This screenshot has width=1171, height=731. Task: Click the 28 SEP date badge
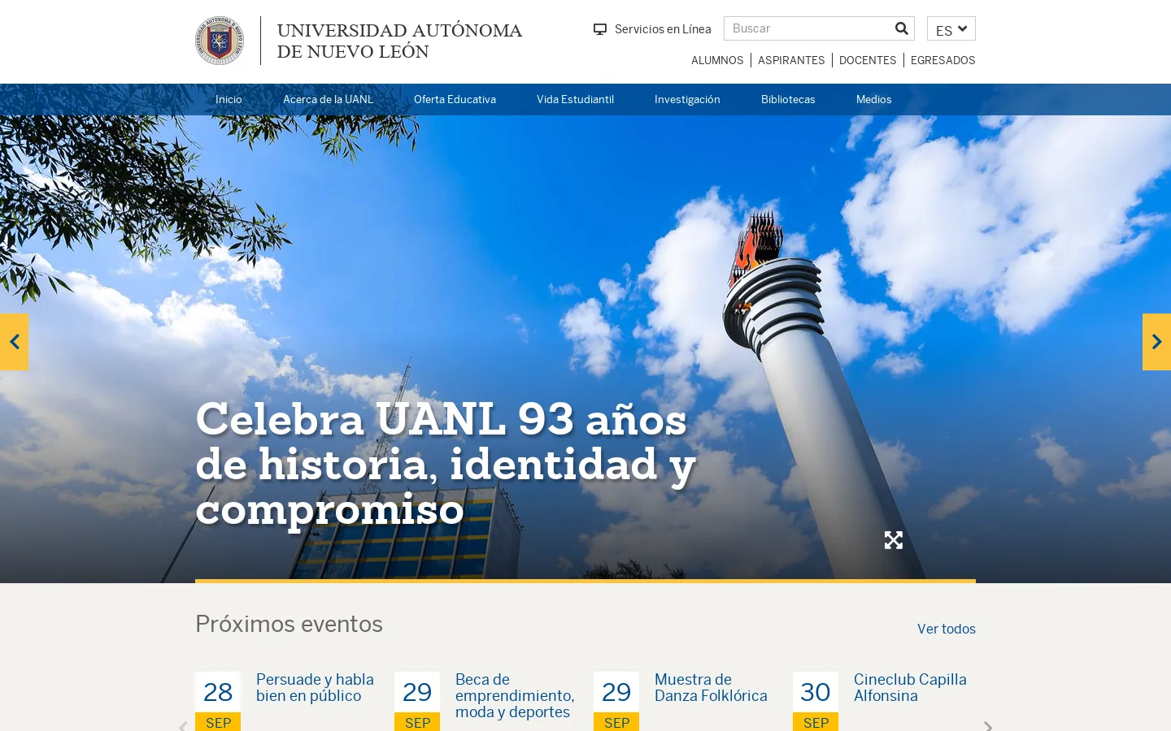pos(218,702)
